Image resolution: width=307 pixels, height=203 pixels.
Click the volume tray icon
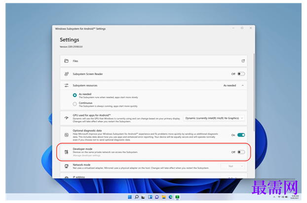(283, 197)
